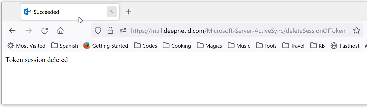Expand the Spanish bookmarks folder
The height and width of the screenshot is (107, 367).
tap(65, 46)
